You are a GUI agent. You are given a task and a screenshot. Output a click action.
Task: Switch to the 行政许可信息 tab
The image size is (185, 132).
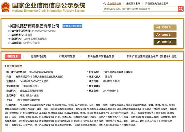coord(39,56)
